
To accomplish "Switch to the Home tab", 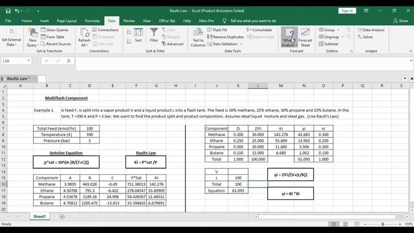I will pyautogui.click(x=27, y=21).
